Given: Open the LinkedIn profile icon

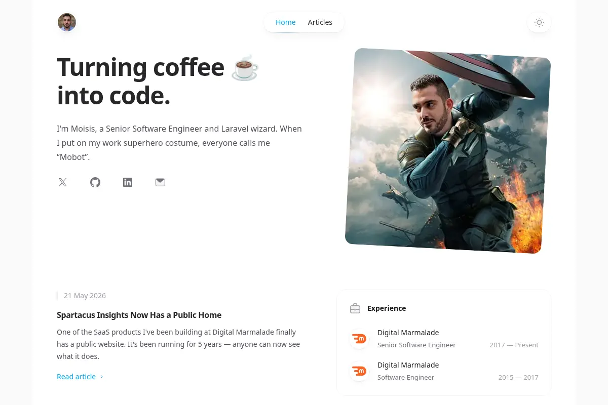Looking at the screenshot, I should pos(128,182).
